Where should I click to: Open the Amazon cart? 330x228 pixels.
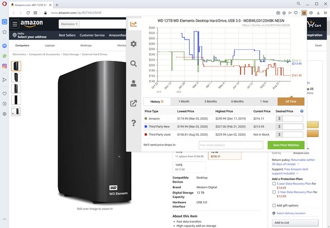(314, 24)
